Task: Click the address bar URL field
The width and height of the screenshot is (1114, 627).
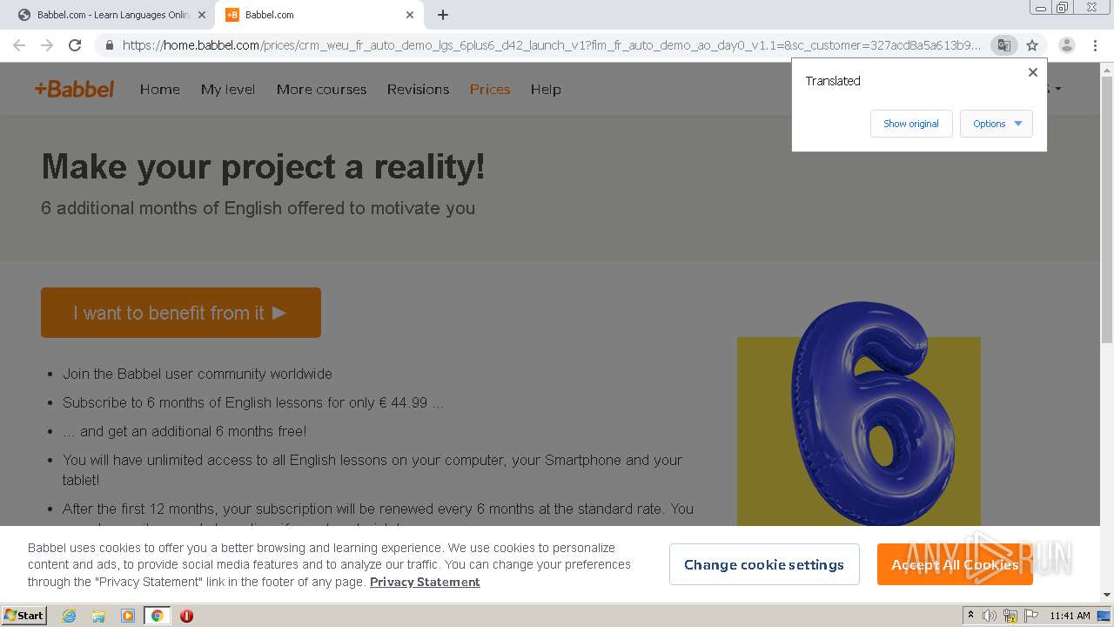Action: tap(551, 45)
